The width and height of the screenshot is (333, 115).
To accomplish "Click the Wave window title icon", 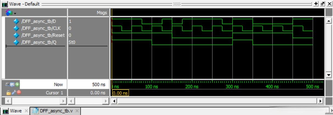I will pos(5,4).
